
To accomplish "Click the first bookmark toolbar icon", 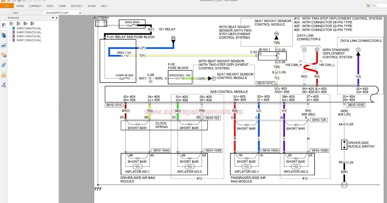I will pos(11,24).
